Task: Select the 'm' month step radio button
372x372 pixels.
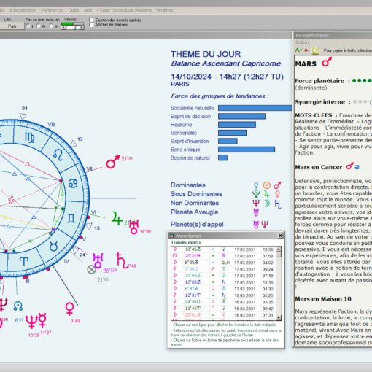Action: (x=39, y=26)
